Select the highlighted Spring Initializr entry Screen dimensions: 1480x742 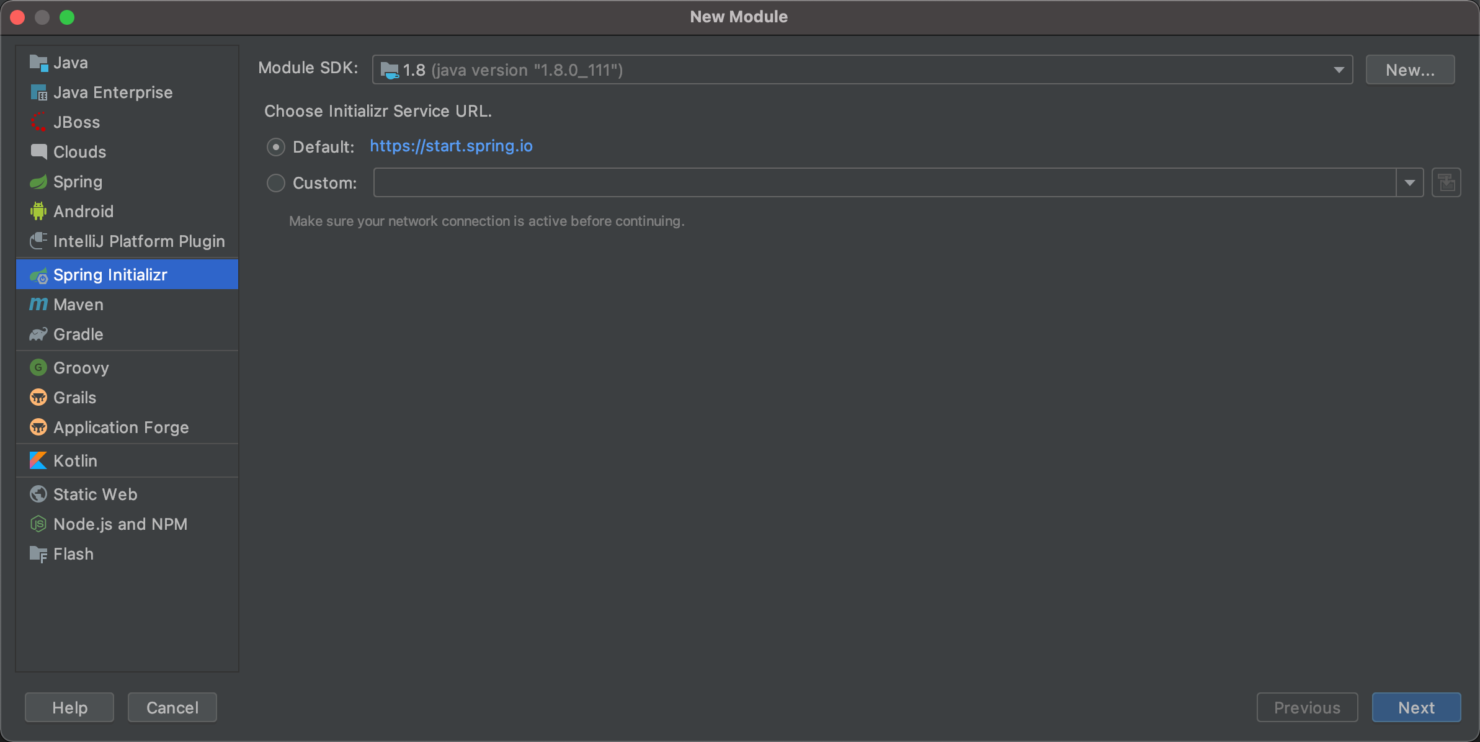coord(127,275)
